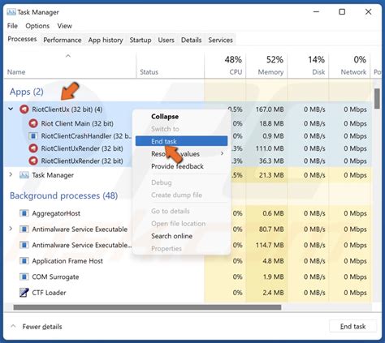Click the Riot Client Main process icon
The image size is (385, 343).
pos(33,123)
